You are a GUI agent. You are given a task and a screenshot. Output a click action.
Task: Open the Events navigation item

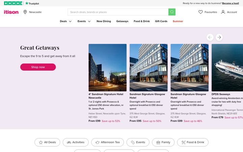pos(82,21)
